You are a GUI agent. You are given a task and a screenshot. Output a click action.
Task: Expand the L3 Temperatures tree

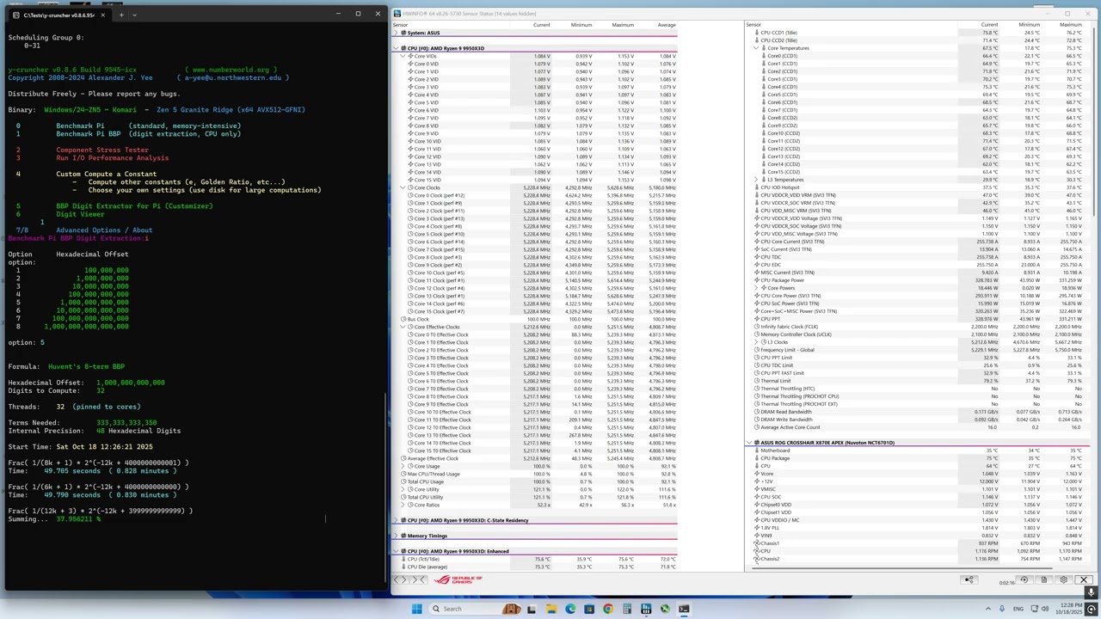coord(755,180)
